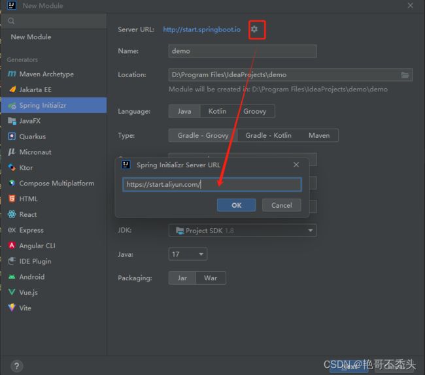Select Maven Archetype generator
The height and width of the screenshot is (375, 425).
point(54,74)
